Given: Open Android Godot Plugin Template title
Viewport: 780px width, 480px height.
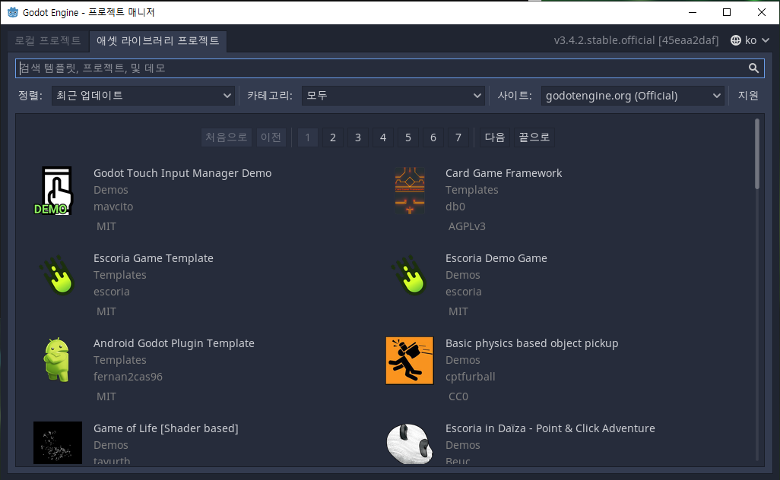Looking at the screenshot, I should point(173,343).
